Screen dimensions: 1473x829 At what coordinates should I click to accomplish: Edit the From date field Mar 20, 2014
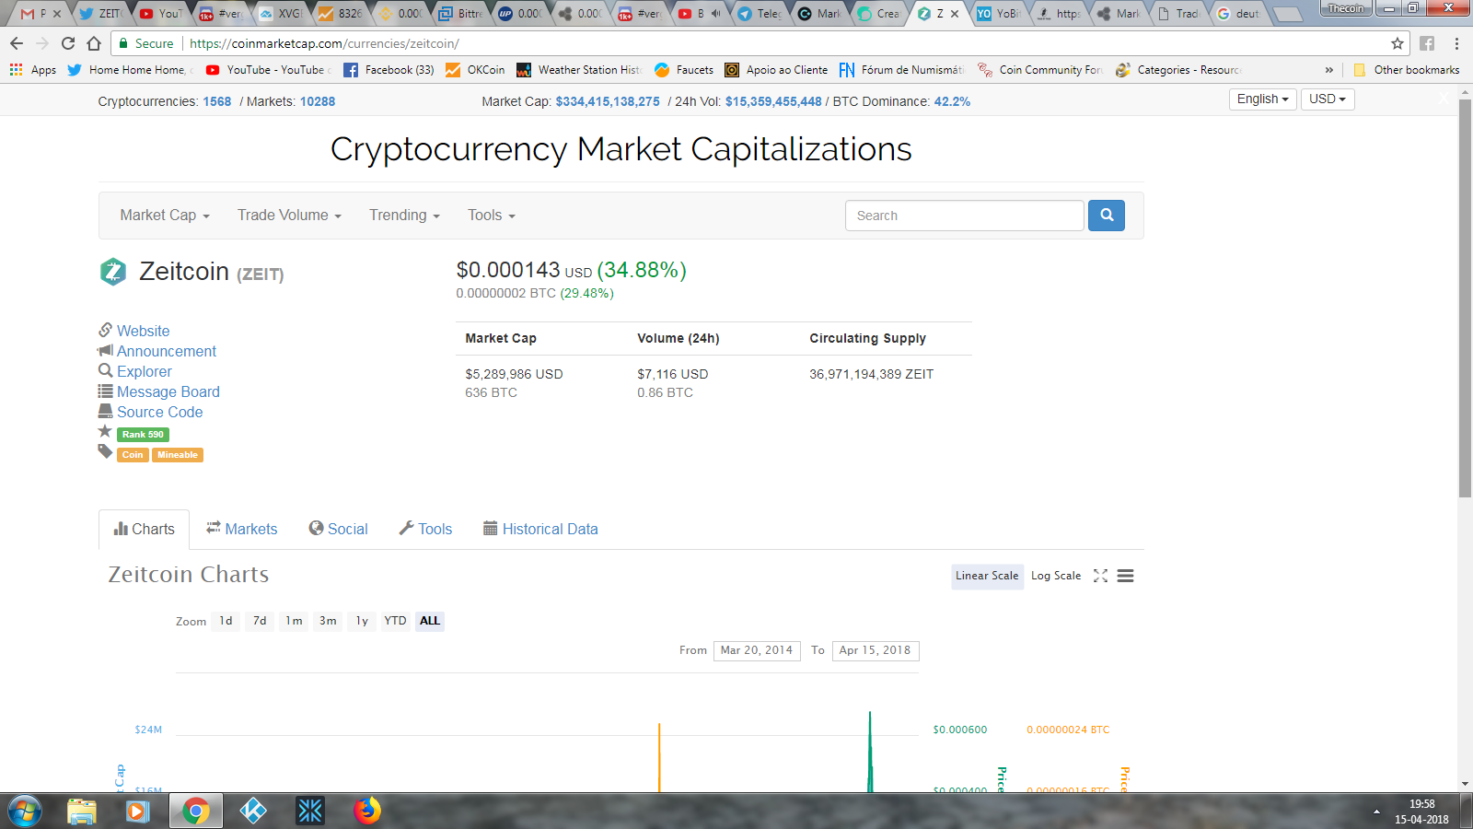[x=757, y=651]
